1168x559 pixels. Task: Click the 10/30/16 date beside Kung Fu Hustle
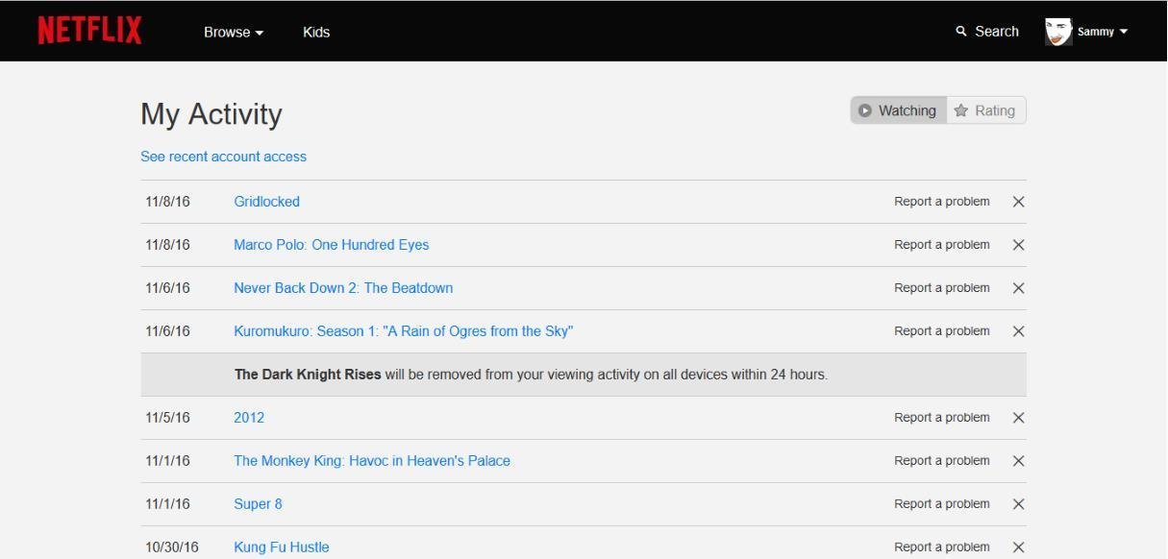pyautogui.click(x=172, y=547)
